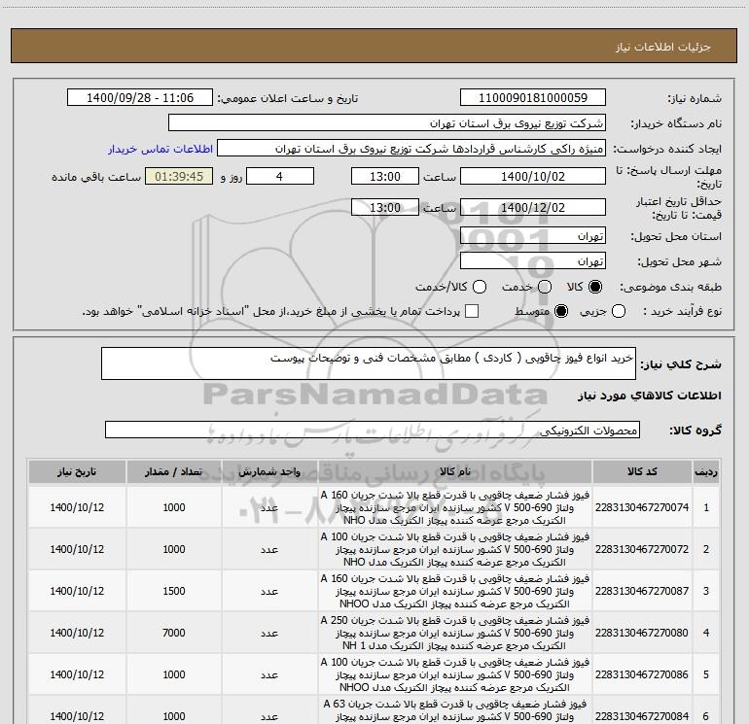Click product code 2283130467270072

point(642,549)
